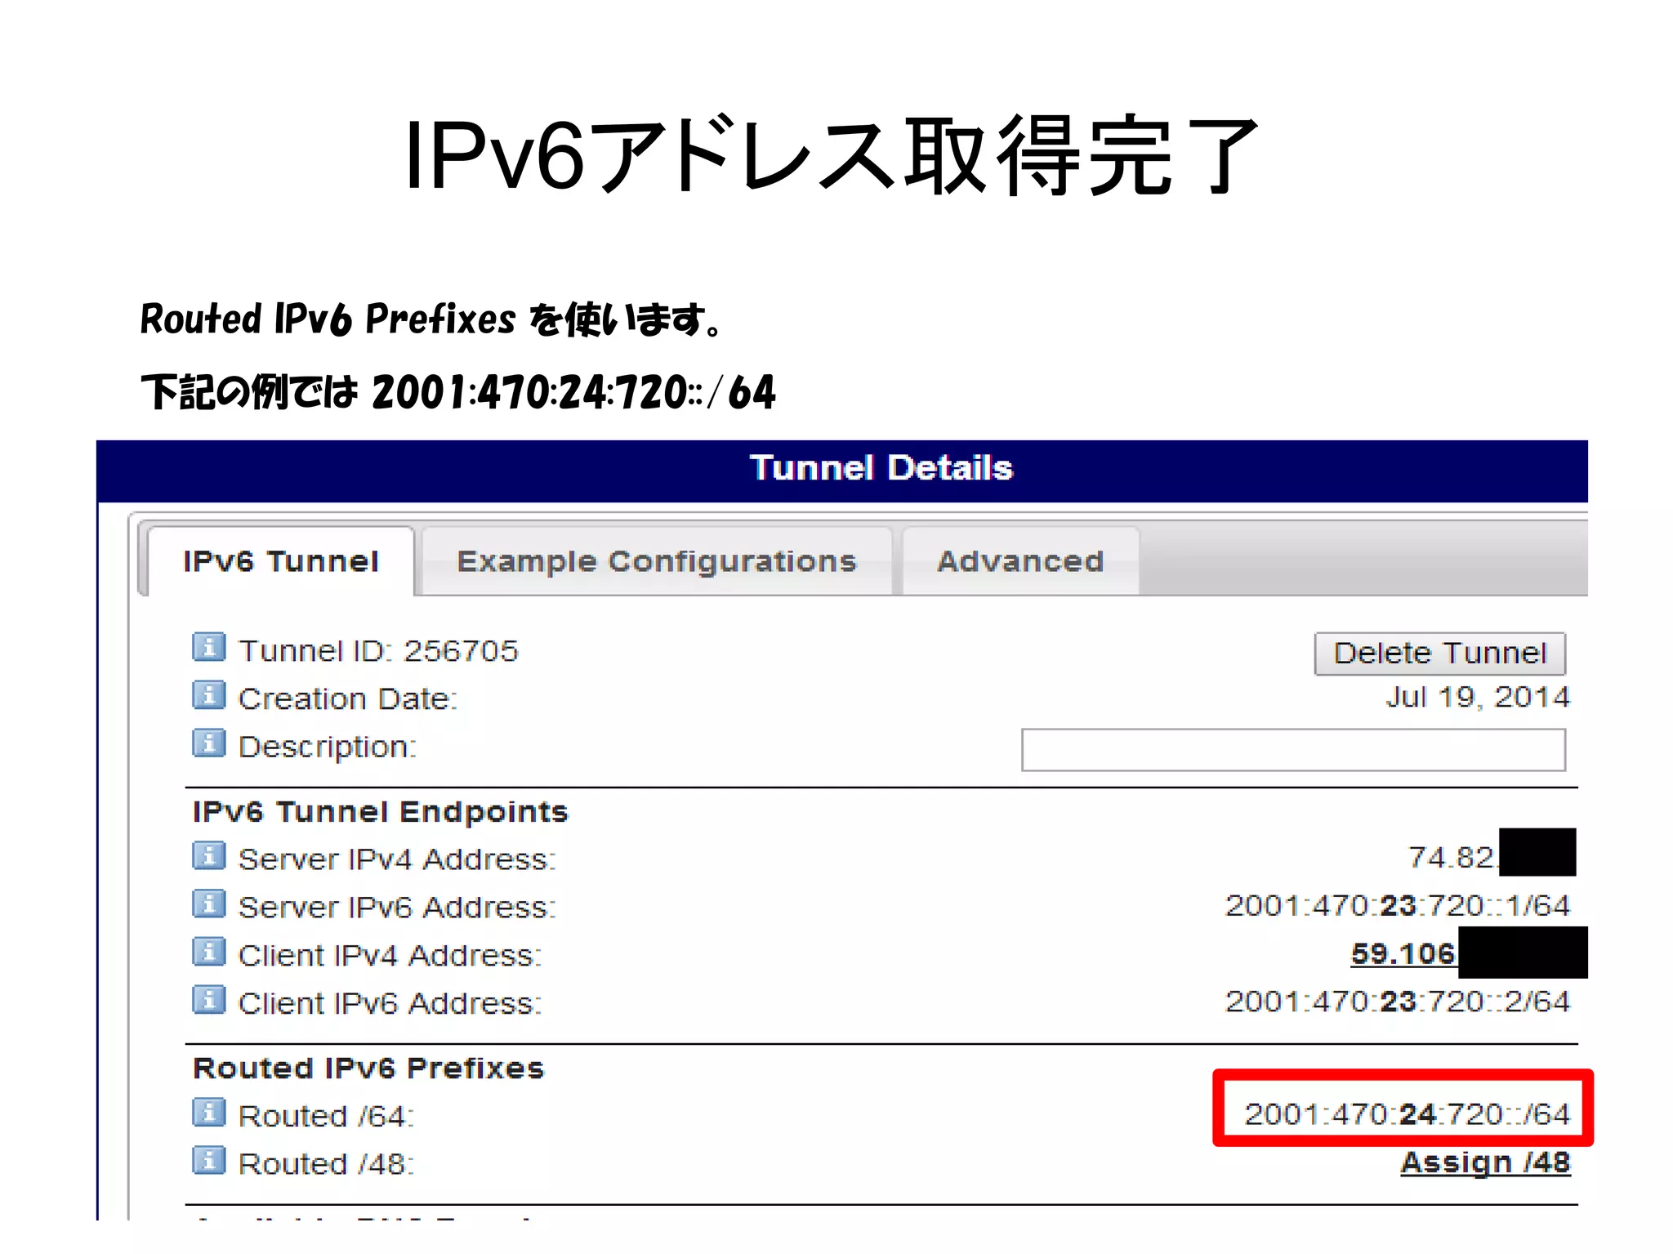Click the Routed IPv6 Prefixes heading
1673x1254 pixels.
(x=368, y=1069)
